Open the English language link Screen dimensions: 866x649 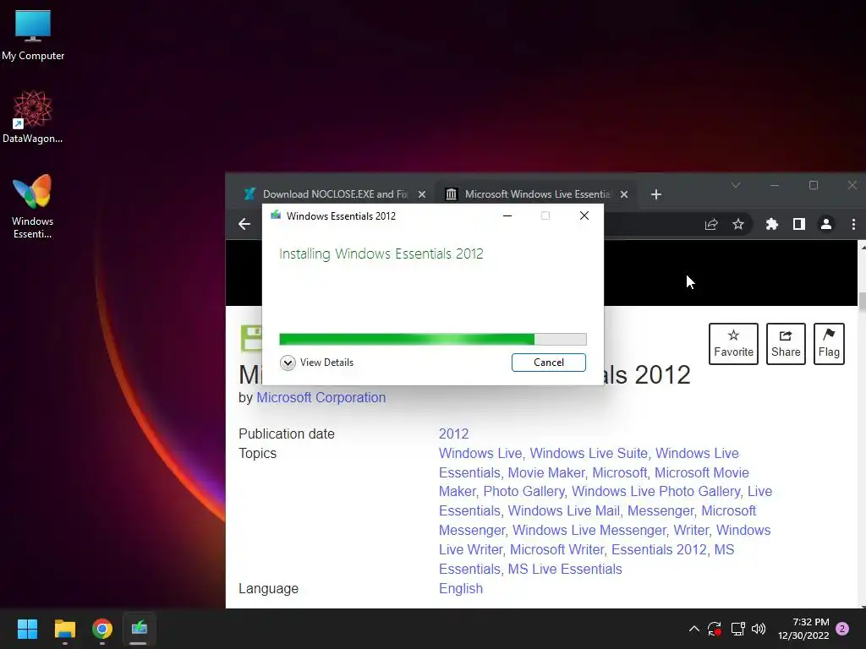461,588
